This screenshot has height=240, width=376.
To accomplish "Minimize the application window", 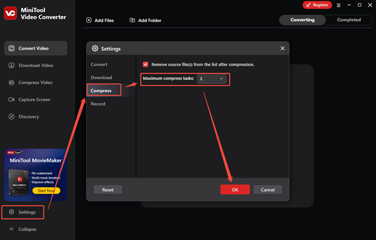I will pos(349,5).
